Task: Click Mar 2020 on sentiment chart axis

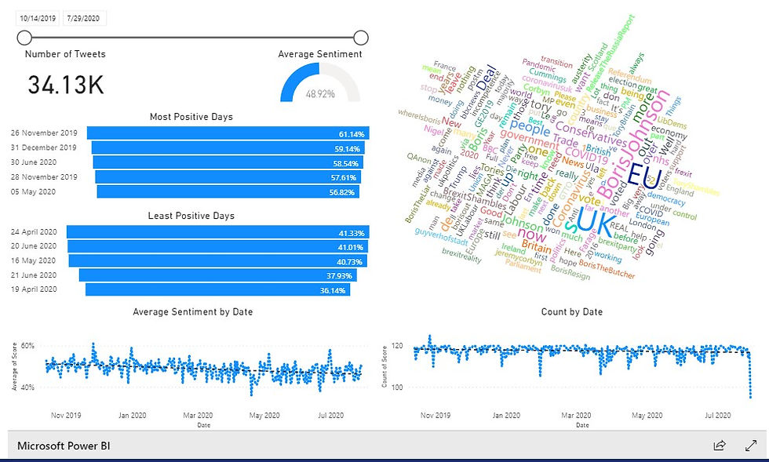Action: coord(198,416)
